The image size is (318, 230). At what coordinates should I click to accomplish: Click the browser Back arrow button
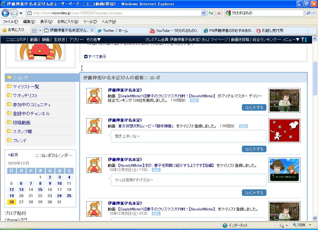[5, 13]
